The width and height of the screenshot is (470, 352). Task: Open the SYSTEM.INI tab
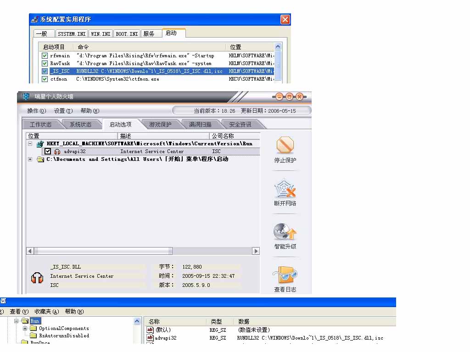(72, 34)
